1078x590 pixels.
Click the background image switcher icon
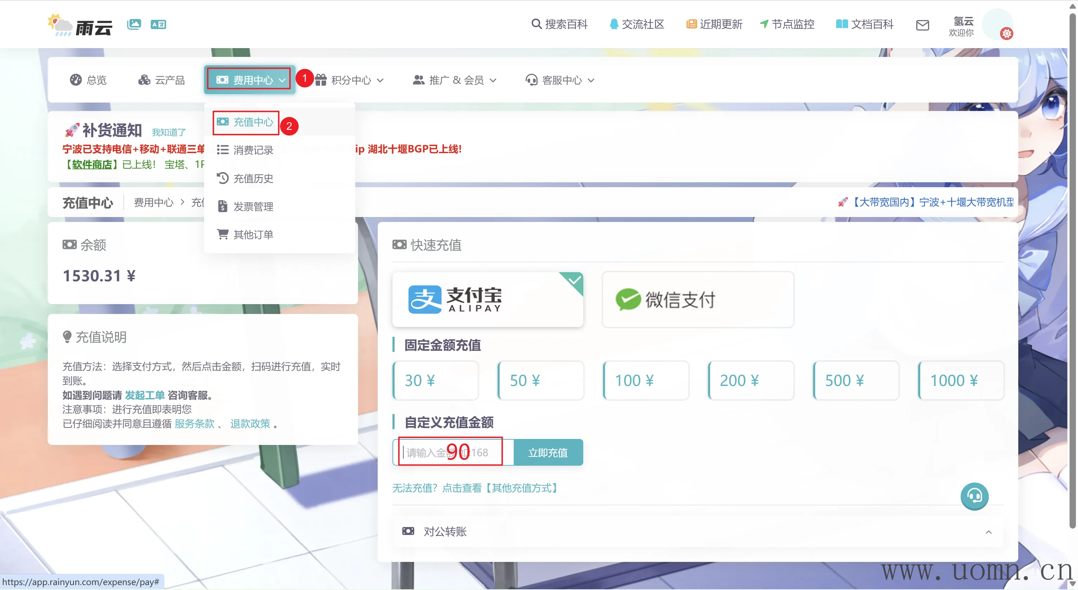pos(134,24)
